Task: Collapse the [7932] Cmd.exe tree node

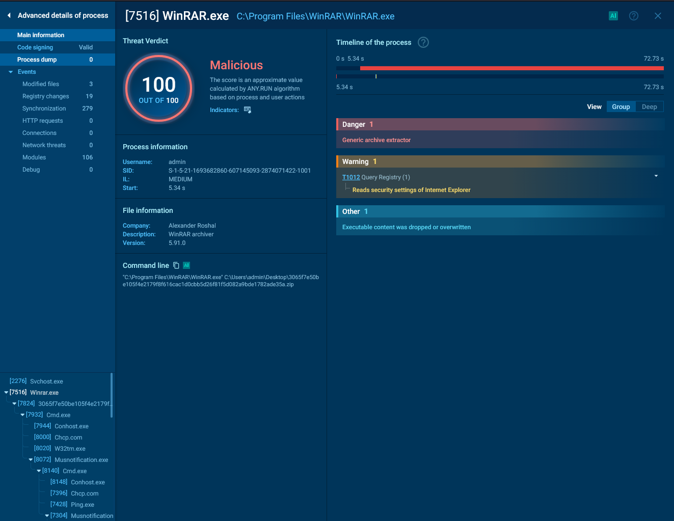Action: (x=22, y=415)
